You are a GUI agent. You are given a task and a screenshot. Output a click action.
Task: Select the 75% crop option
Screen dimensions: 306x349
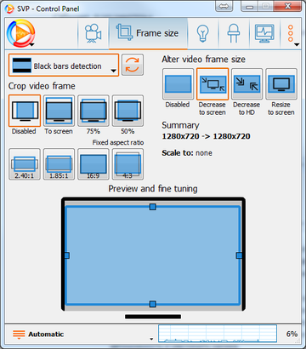click(93, 111)
